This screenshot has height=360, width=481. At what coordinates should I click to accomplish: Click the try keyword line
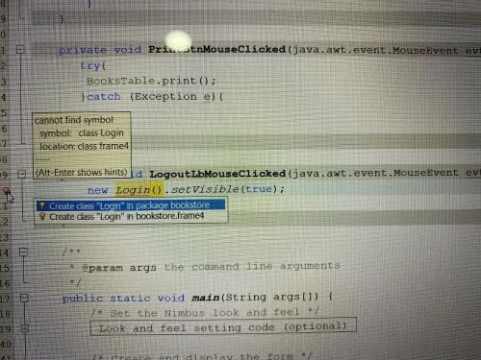92,66
